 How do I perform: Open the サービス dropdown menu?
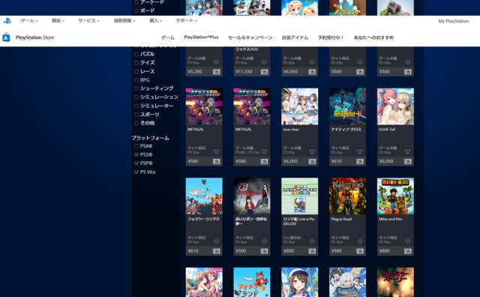click(x=88, y=20)
